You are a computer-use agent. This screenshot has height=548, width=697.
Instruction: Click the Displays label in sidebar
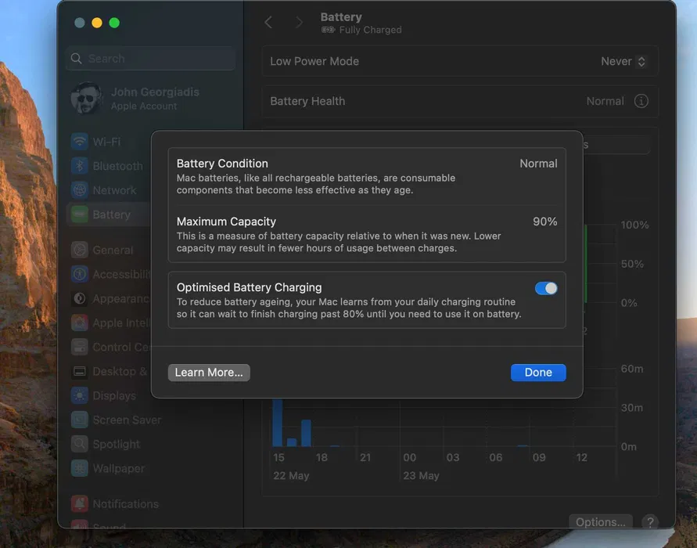coord(114,395)
